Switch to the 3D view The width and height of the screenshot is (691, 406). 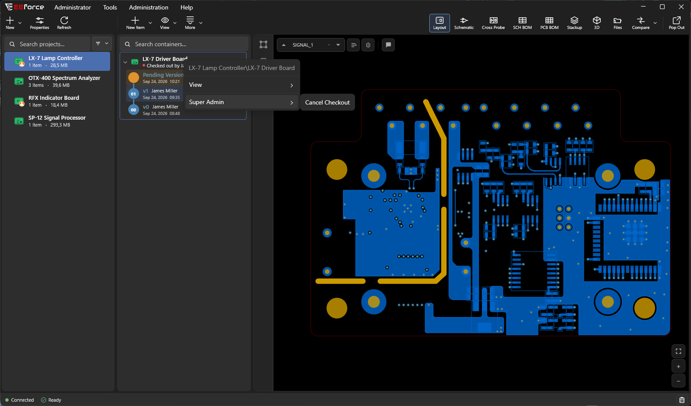pos(597,23)
